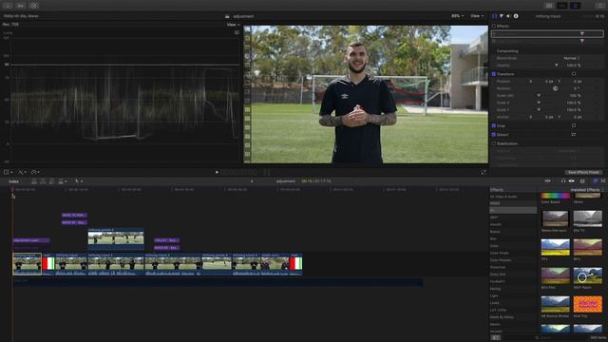Play the timeline from the viewer

[217, 172]
